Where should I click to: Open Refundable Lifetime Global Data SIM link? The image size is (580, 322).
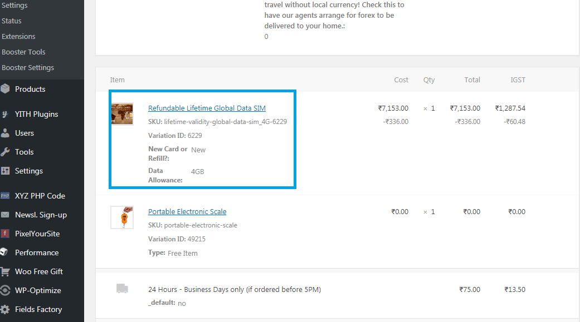pyautogui.click(x=207, y=108)
